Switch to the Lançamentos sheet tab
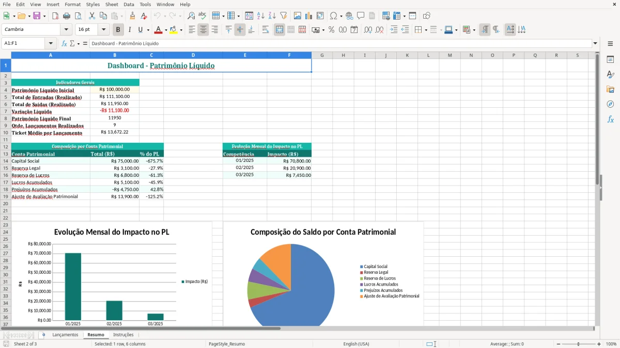 [x=65, y=335]
